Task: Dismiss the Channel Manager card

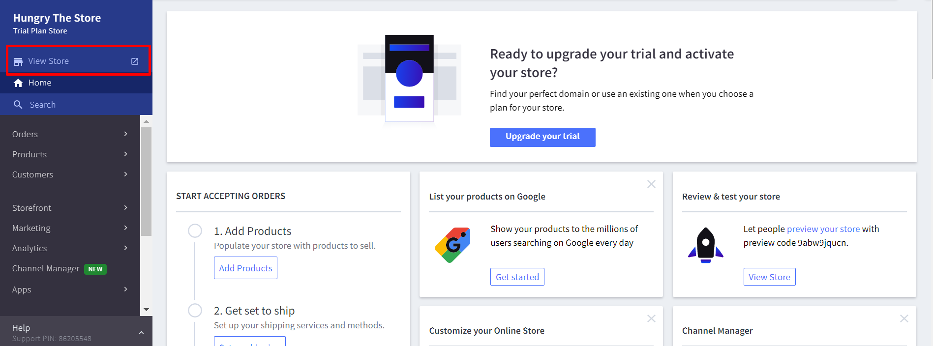Action: pos(904,318)
